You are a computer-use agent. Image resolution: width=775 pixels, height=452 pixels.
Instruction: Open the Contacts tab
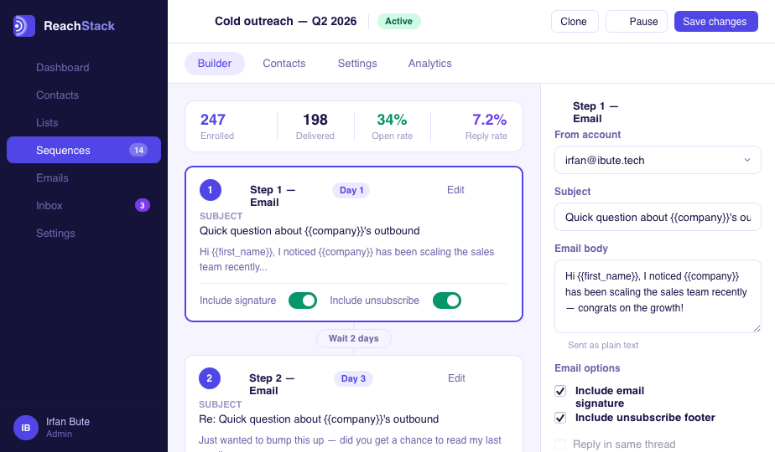(x=283, y=63)
